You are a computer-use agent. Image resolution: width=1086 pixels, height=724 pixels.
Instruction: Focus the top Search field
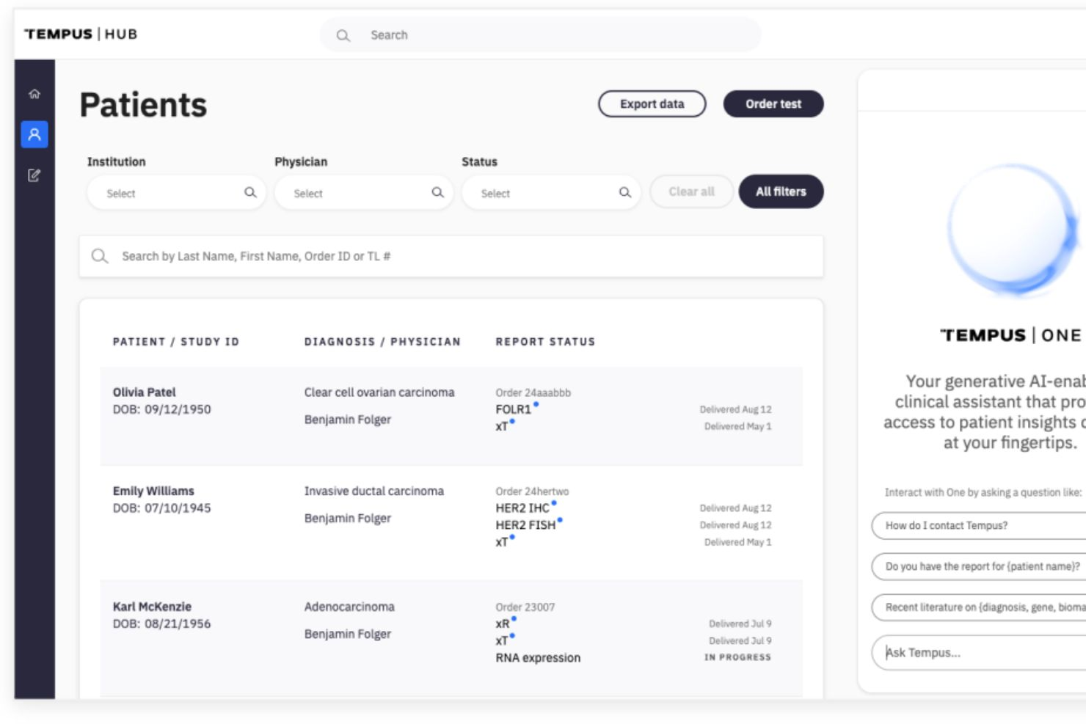(x=540, y=35)
